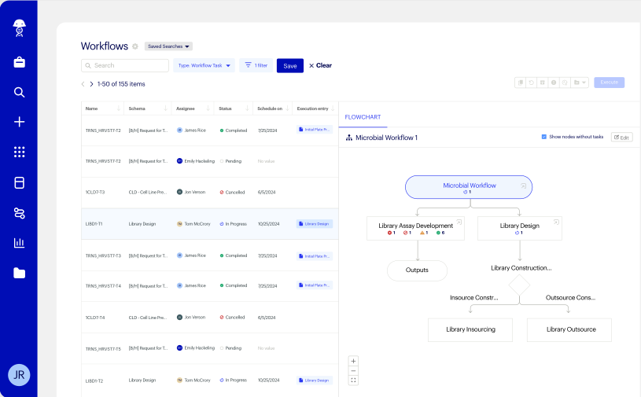Open the briefcase icon in sidebar
Viewport: 641px width, 397px height.
[x=20, y=62]
